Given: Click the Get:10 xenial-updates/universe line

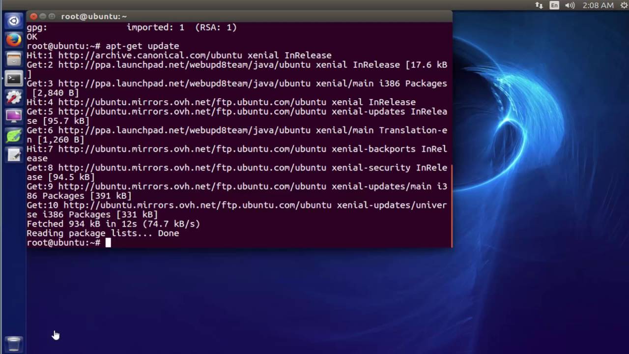Looking at the screenshot, I should 237,205.
